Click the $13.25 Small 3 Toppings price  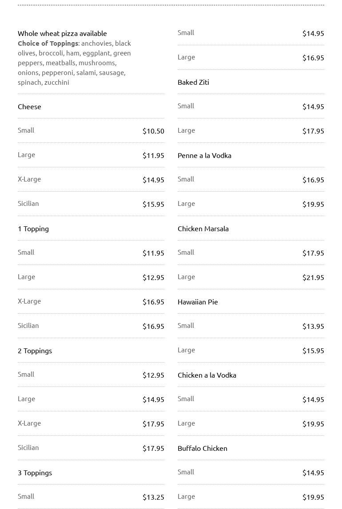tap(153, 497)
